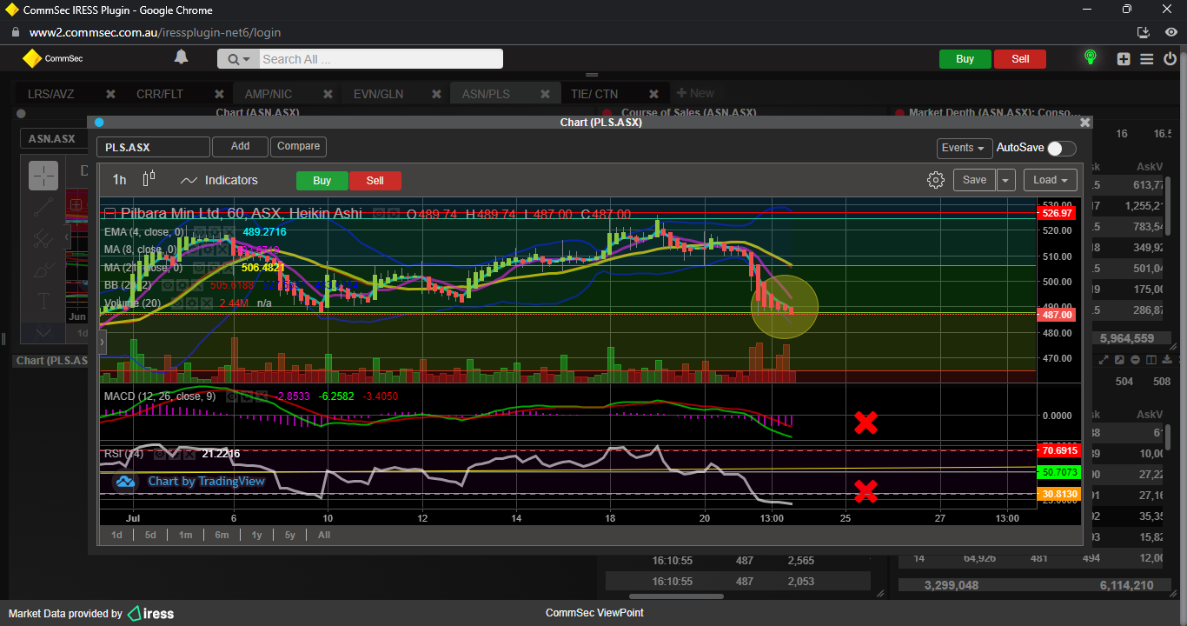The width and height of the screenshot is (1187, 626).
Task: Toggle visibility of MA (8) indicator
Action: pos(192,250)
